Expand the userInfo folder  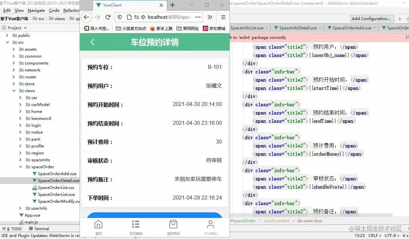click(20, 208)
